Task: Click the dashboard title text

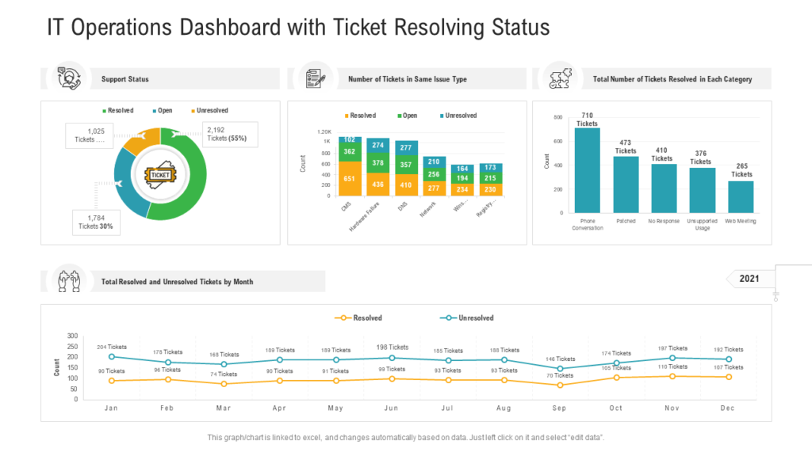Action: click(298, 28)
